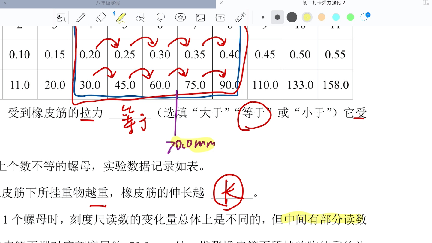Switch to the 初二打卡弹力强化 2 tab
The width and height of the screenshot is (432, 243).
pos(324,3)
